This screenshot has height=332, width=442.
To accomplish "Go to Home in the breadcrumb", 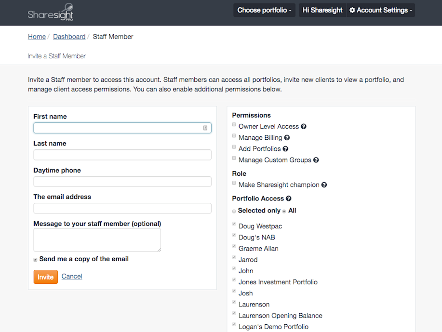I will [37, 37].
